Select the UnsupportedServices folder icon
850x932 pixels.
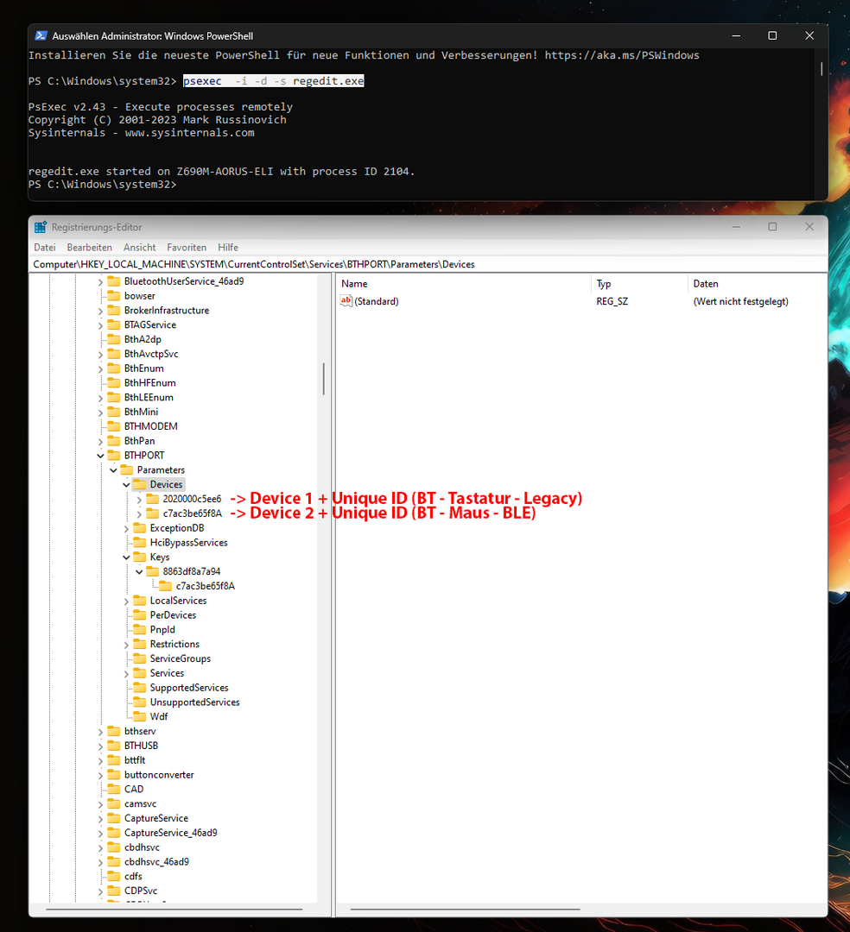point(139,702)
